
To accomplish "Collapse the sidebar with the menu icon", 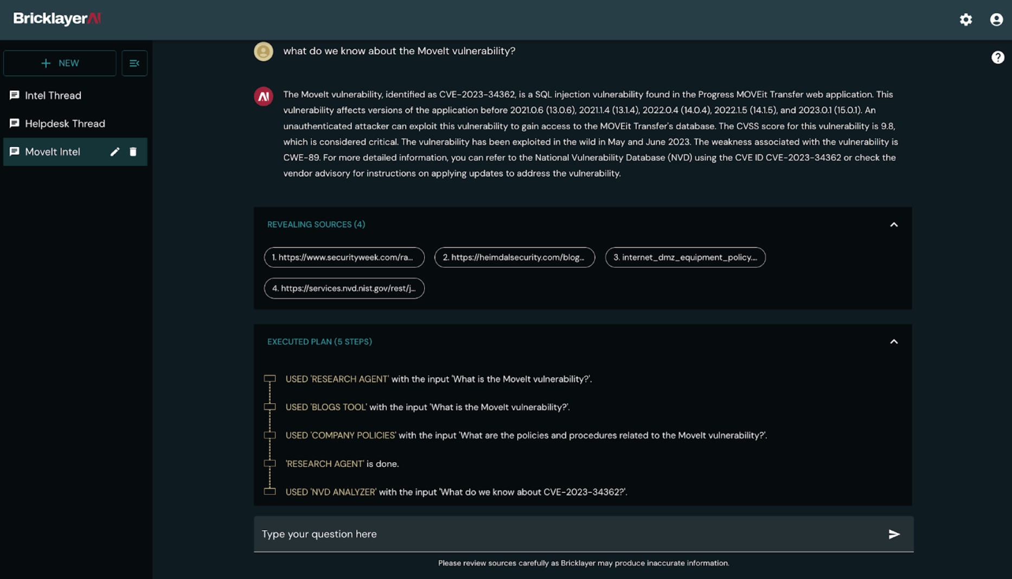I will coord(134,63).
